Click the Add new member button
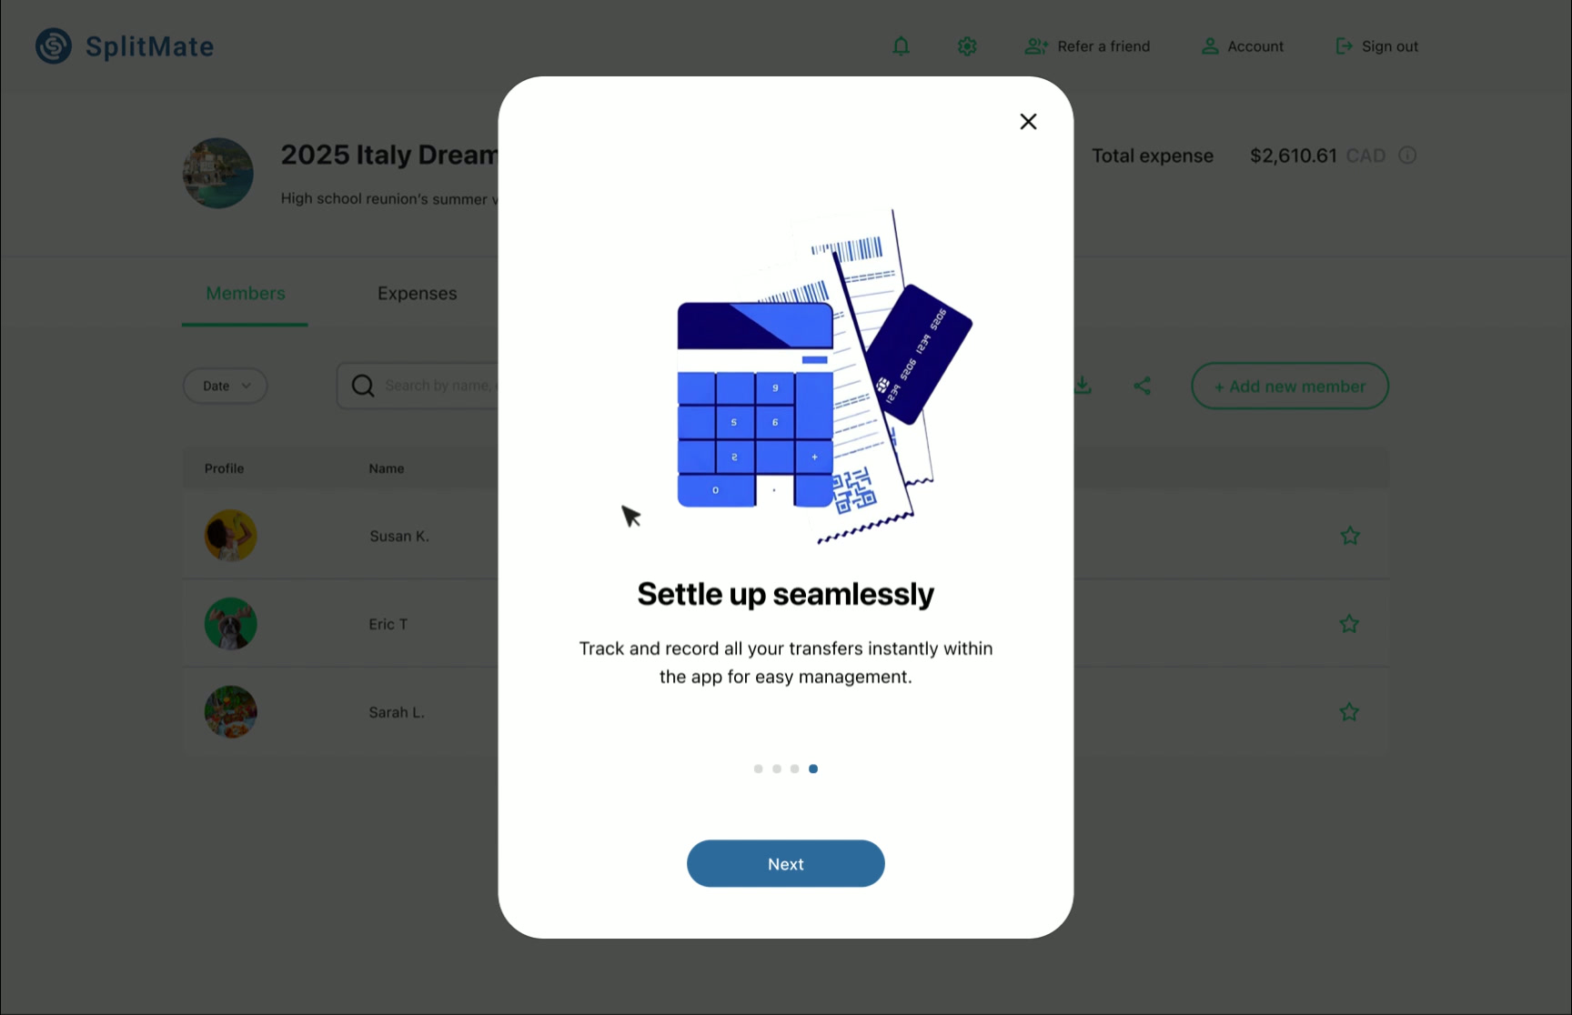Screen dimensions: 1572x1015 click(x=1290, y=386)
